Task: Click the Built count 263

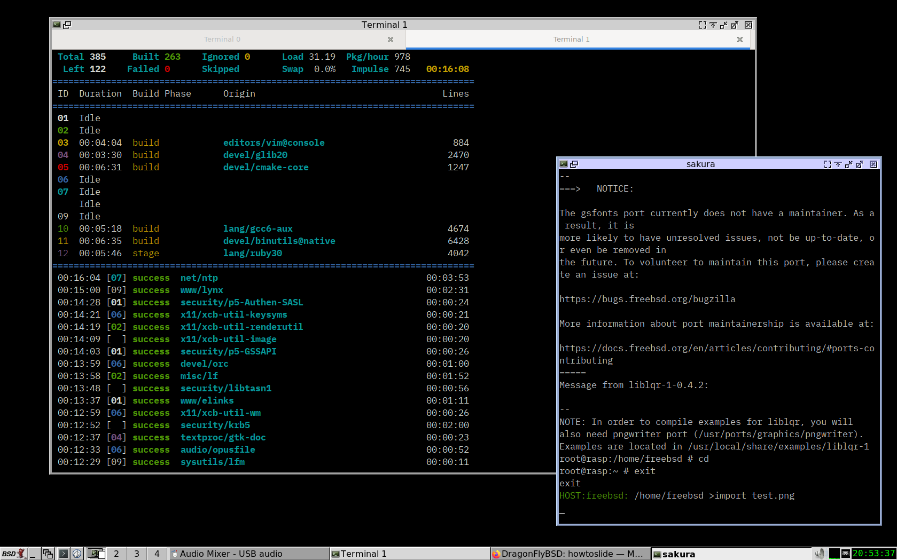Action: tap(173, 57)
